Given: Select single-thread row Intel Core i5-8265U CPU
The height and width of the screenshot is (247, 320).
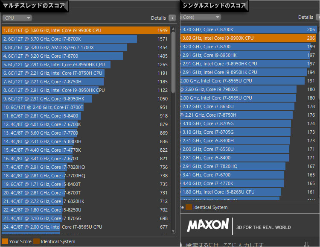Looking at the screenshot, I should [x=249, y=192].
